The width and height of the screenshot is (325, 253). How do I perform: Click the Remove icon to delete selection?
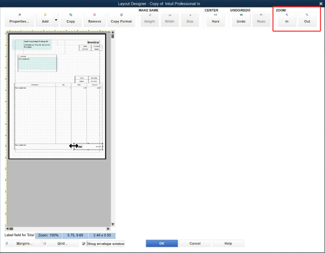point(95,19)
